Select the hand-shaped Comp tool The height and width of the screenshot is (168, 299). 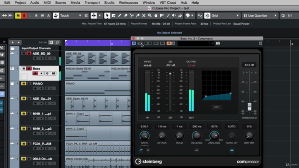click(x=156, y=15)
